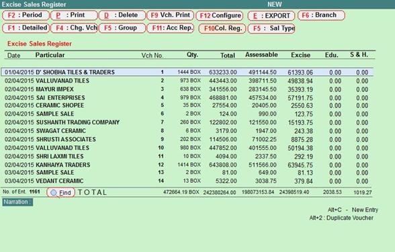Click F10 Col. Reg. button
This screenshot has height=252, width=395.
[x=222, y=28]
